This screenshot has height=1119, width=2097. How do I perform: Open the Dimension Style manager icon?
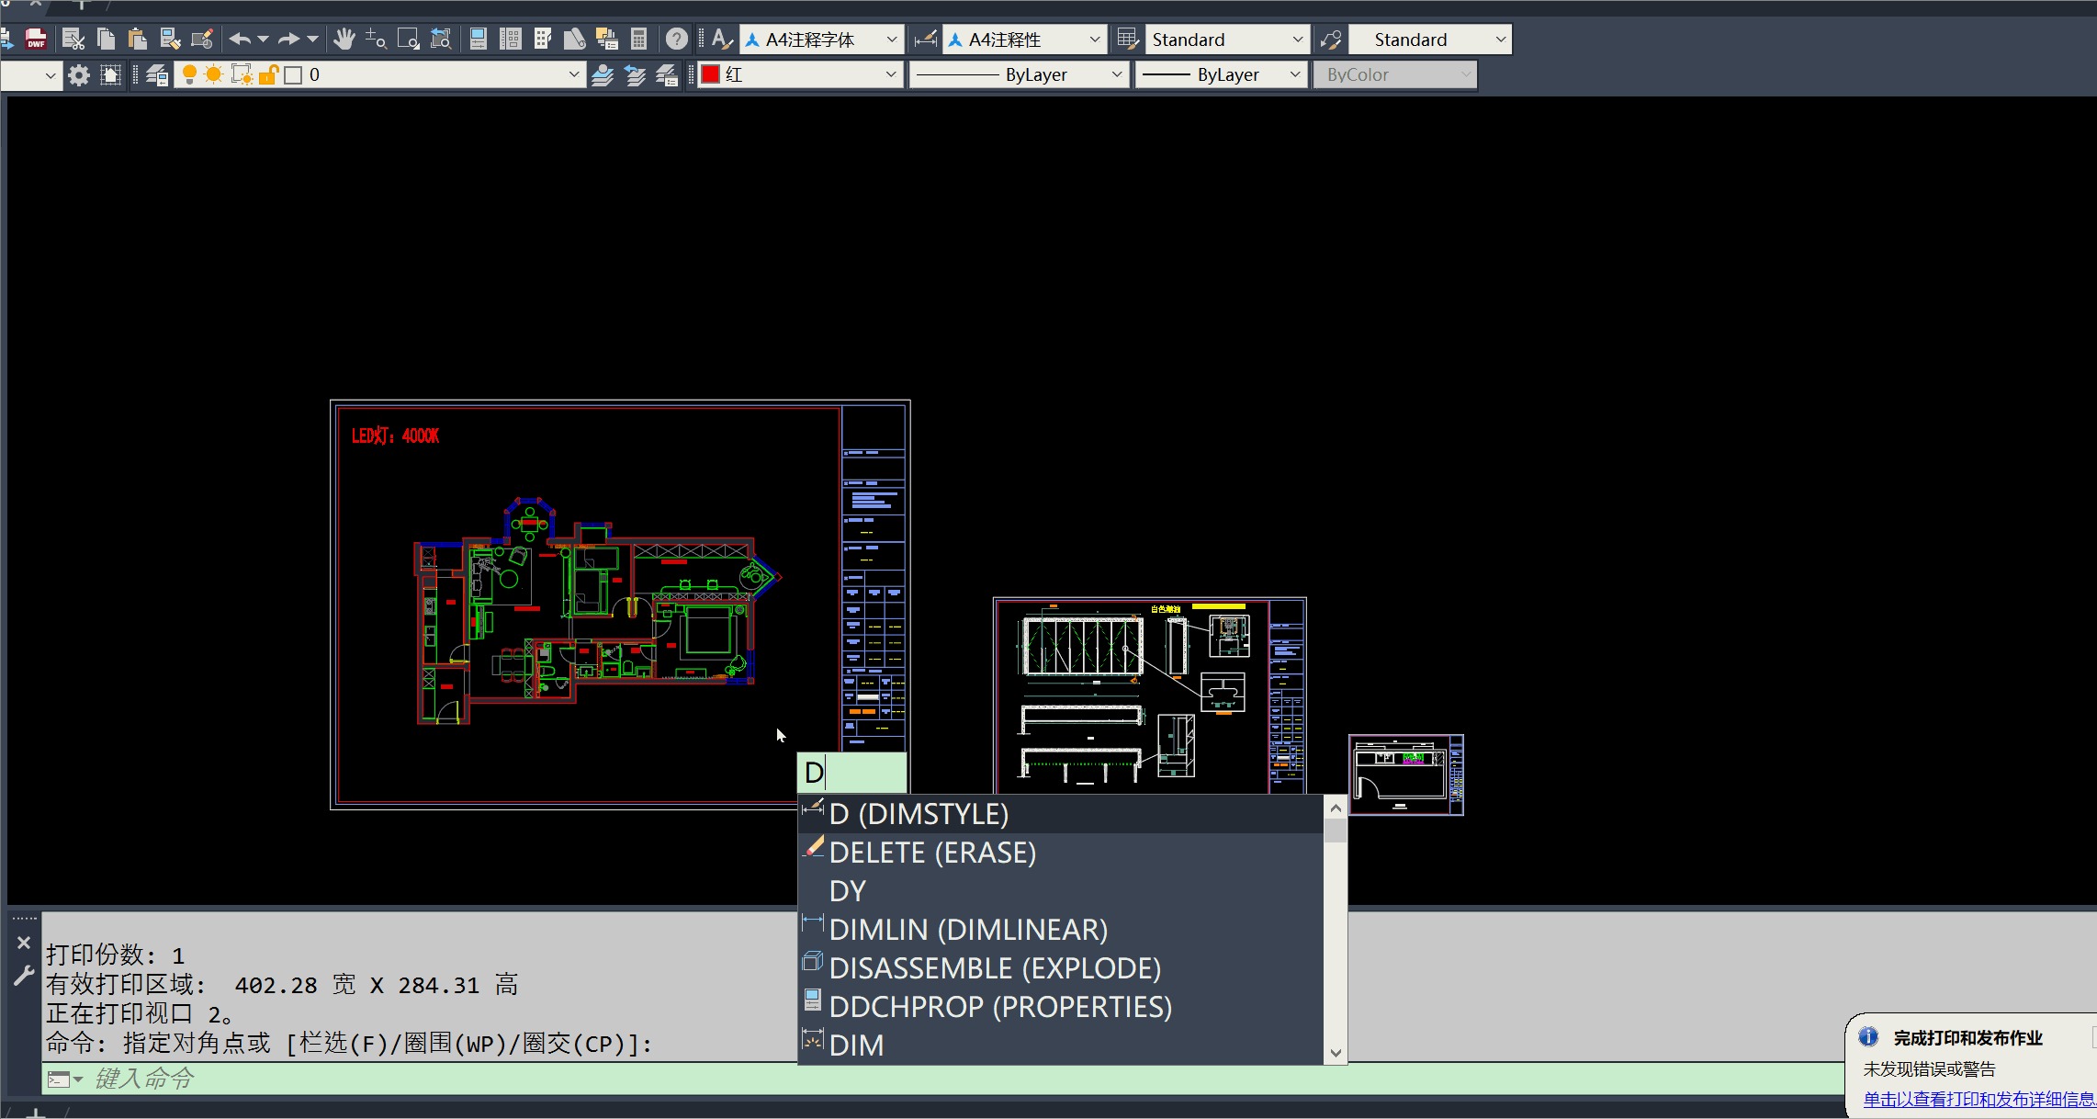926,39
